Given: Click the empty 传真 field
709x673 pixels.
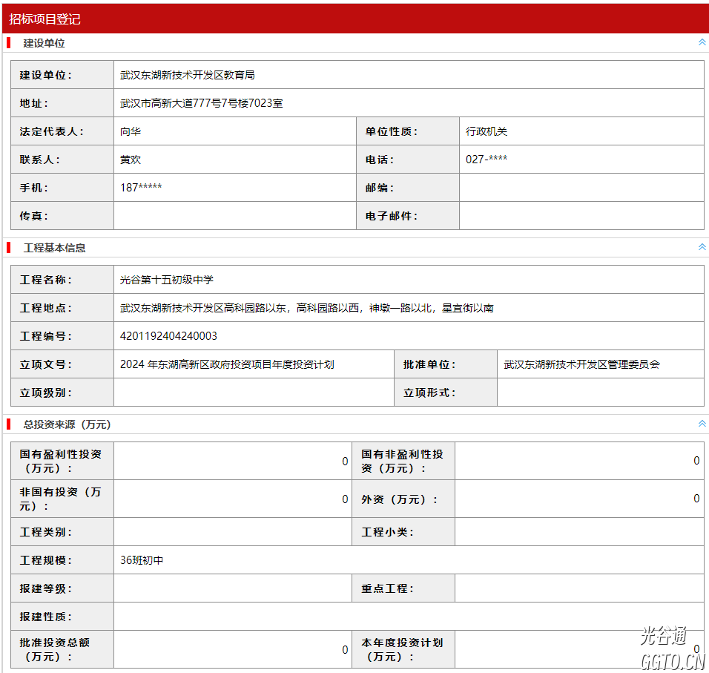Looking at the screenshot, I should [234, 216].
